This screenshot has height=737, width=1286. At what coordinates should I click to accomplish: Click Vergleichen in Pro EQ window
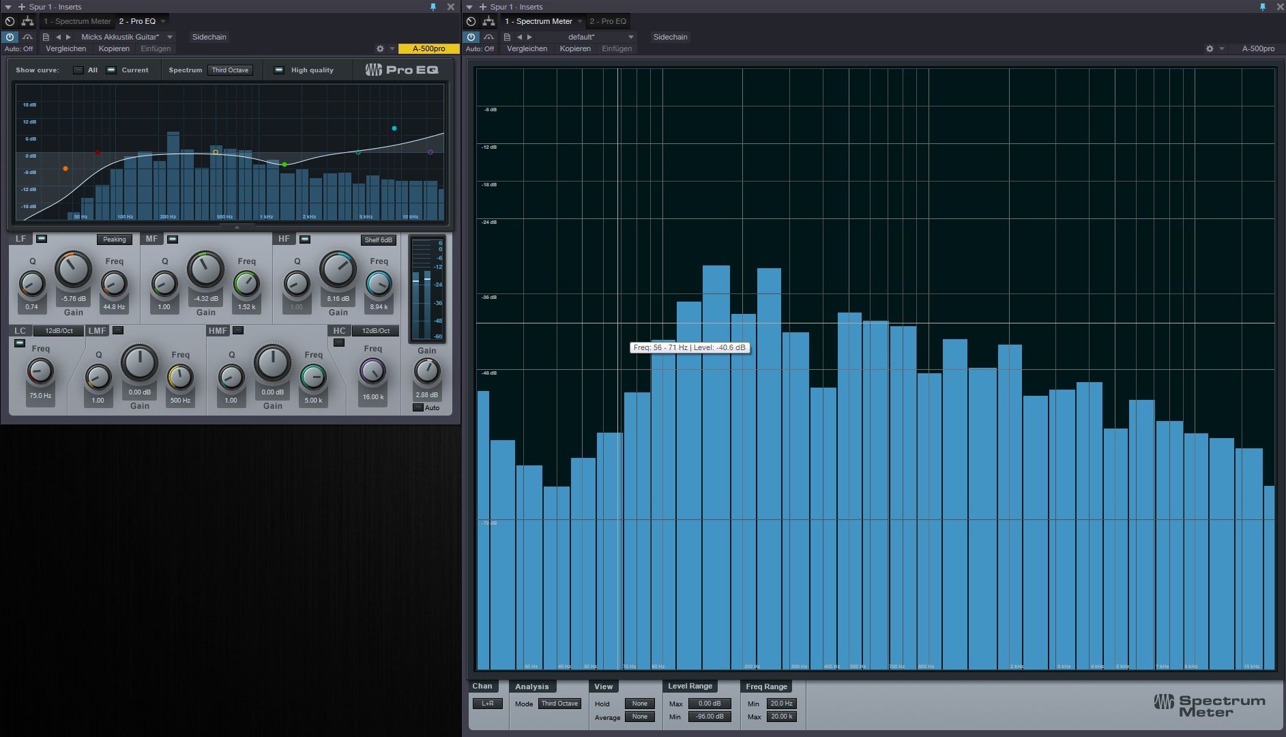(66, 48)
